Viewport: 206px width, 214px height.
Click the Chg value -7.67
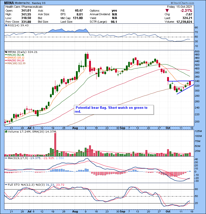pos(188,14)
